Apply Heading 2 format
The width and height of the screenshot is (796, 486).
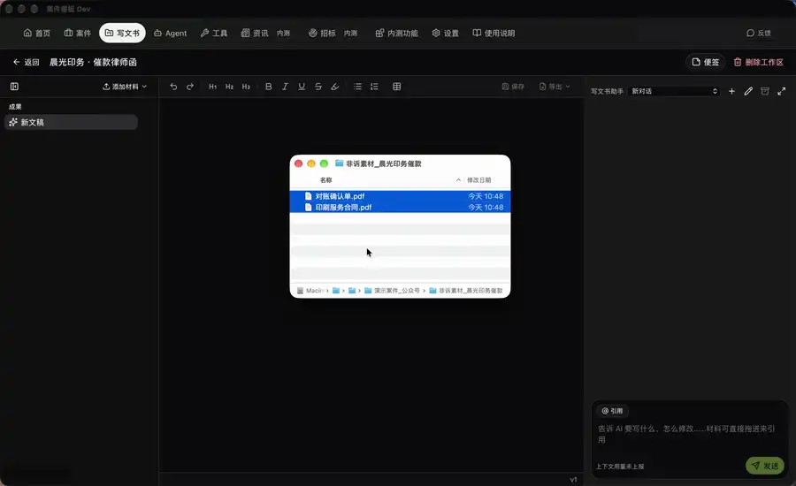[x=229, y=87]
